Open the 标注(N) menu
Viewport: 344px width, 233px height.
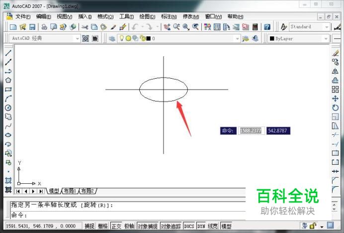pyautogui.click(x=169, y=16)
